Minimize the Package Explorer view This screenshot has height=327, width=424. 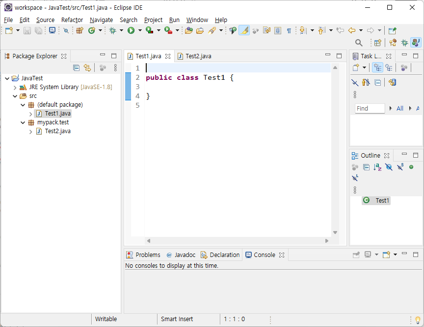pos(103,55)
